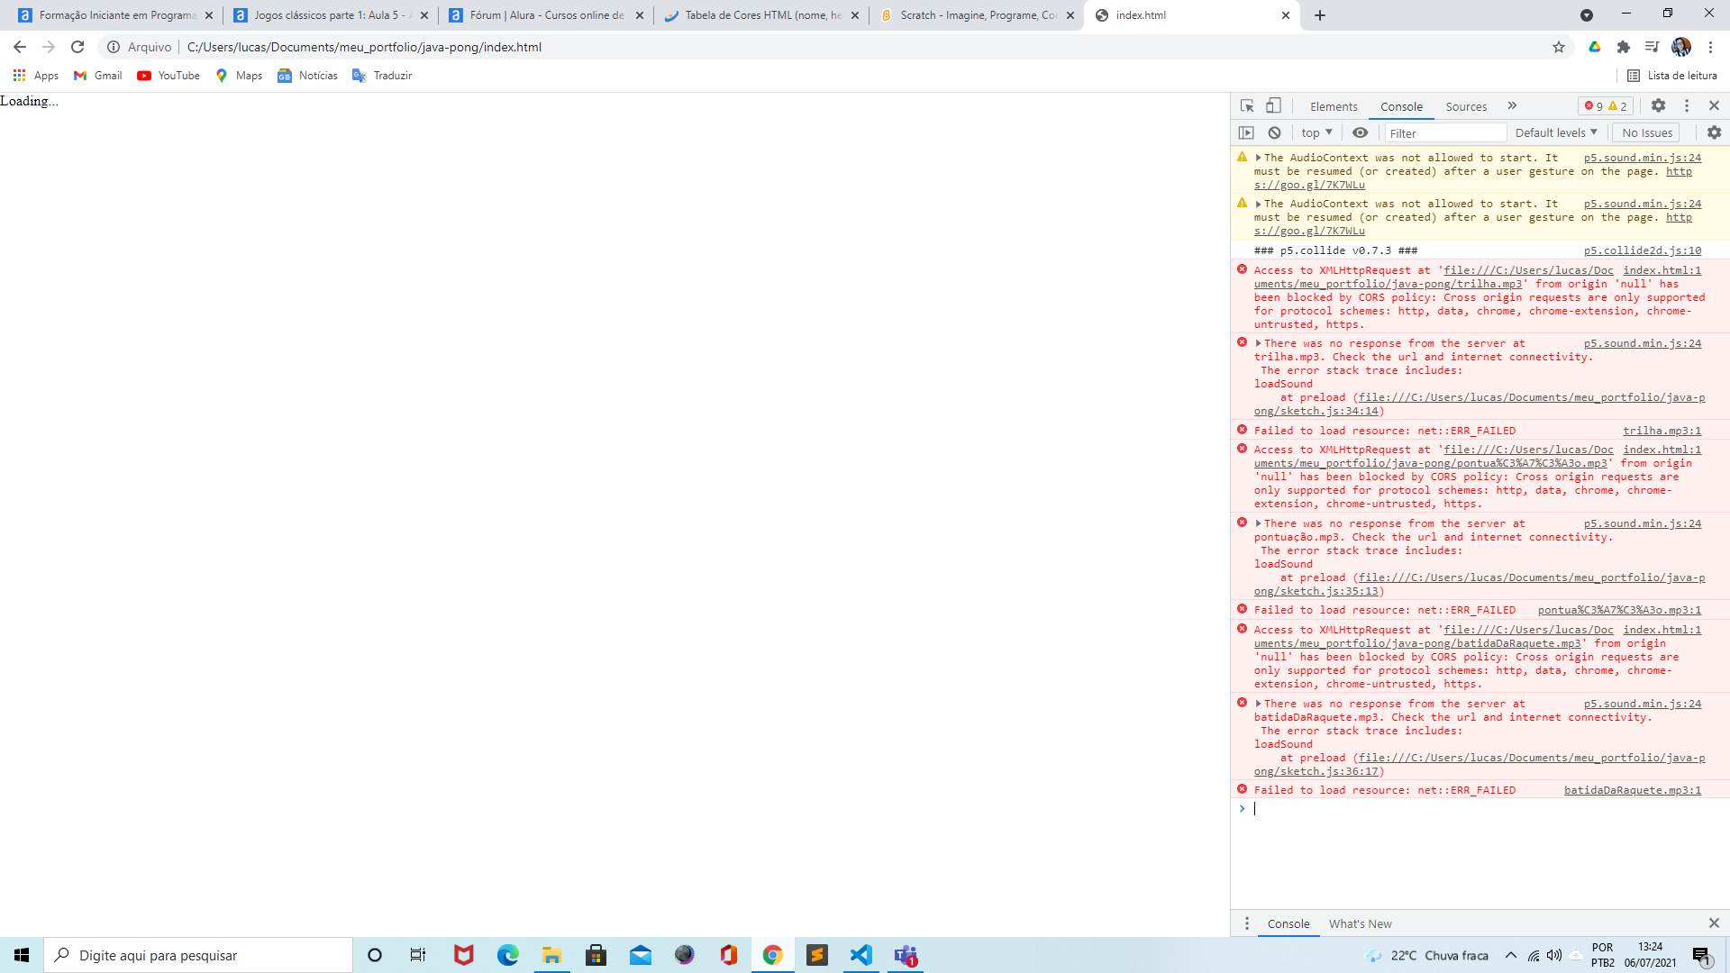Open the drawer three-dot menu
Screen dimensions: 1730x973
click(1247, 923)
